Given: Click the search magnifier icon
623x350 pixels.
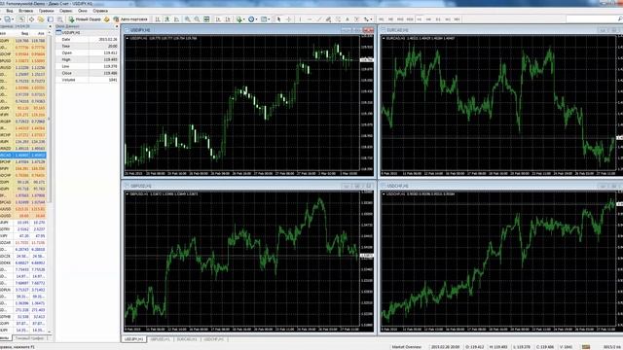Looking at the screenshot, I should coord(620,19).
